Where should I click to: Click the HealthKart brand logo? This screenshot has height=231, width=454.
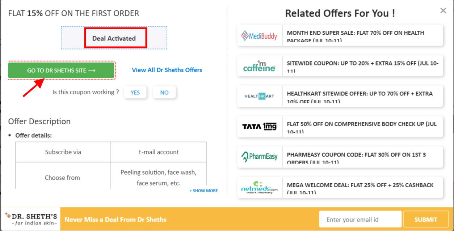pyautogui.click(x=259, y=97)
